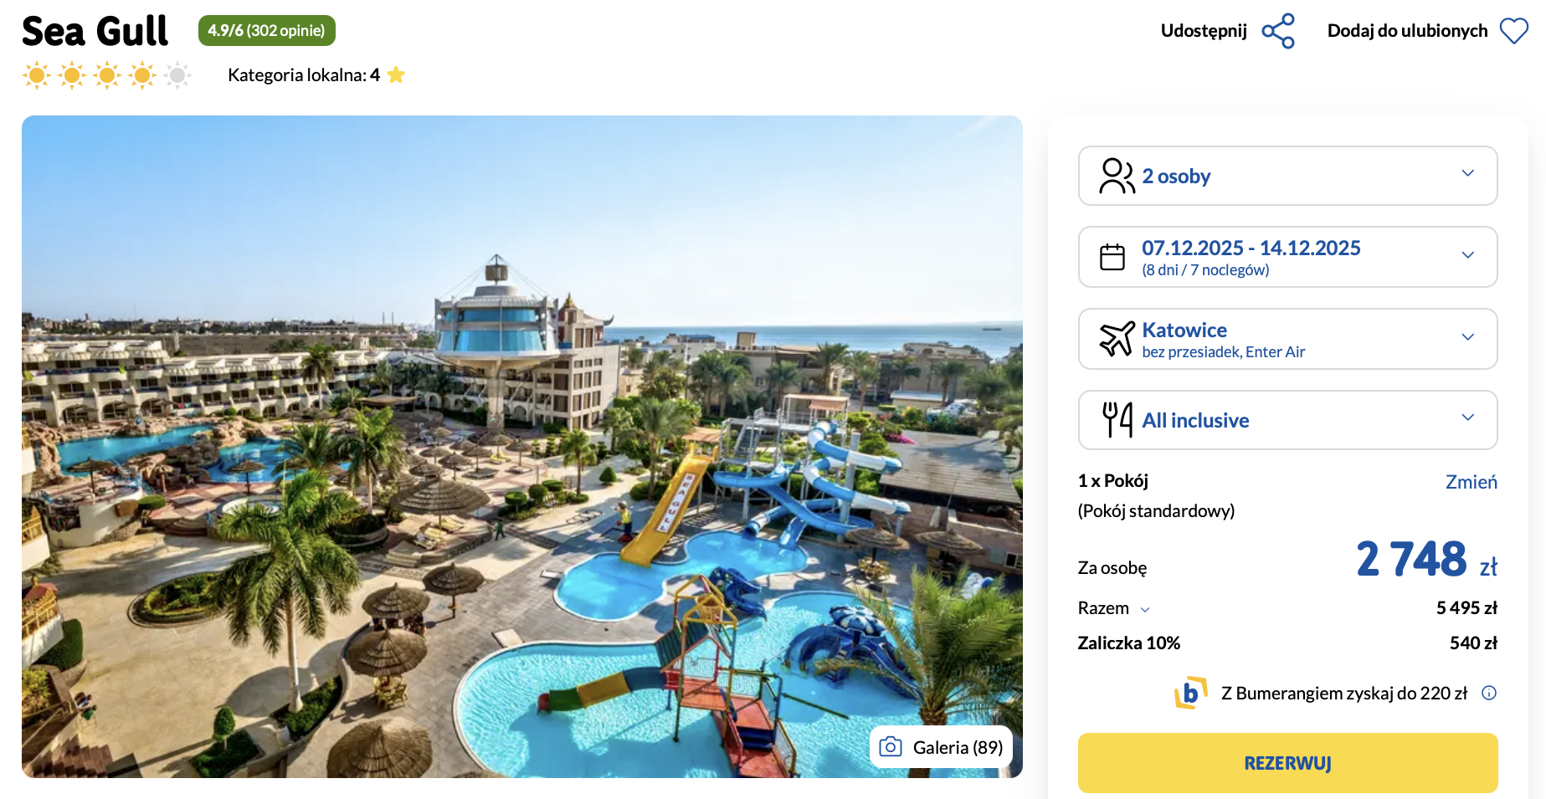Screen dimensions: 1546x799
Task: Click the main hotel pool photo
Action: pyautogui.click(x=521, y=447)
